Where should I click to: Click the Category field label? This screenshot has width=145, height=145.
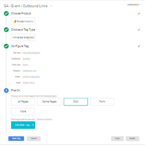pyautogui.click(x=17, y=71)
